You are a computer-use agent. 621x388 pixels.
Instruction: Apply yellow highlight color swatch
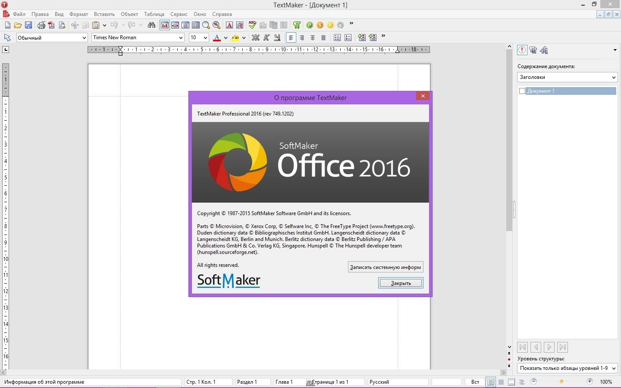point(235,38)
